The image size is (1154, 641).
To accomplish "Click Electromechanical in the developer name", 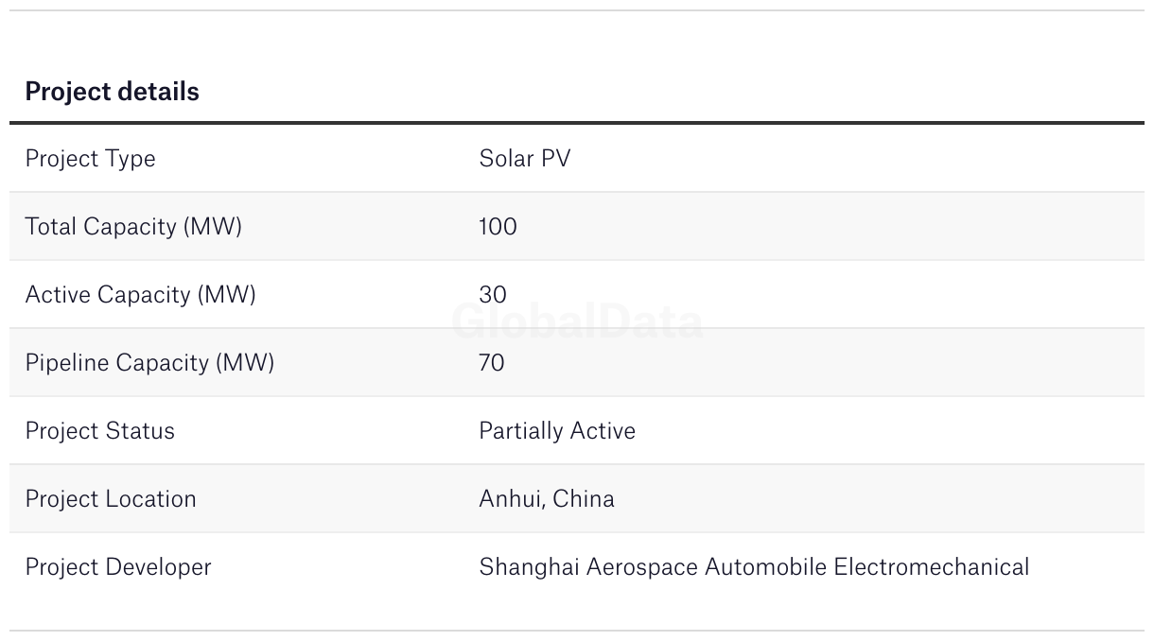I will click(x=931, y=567).
